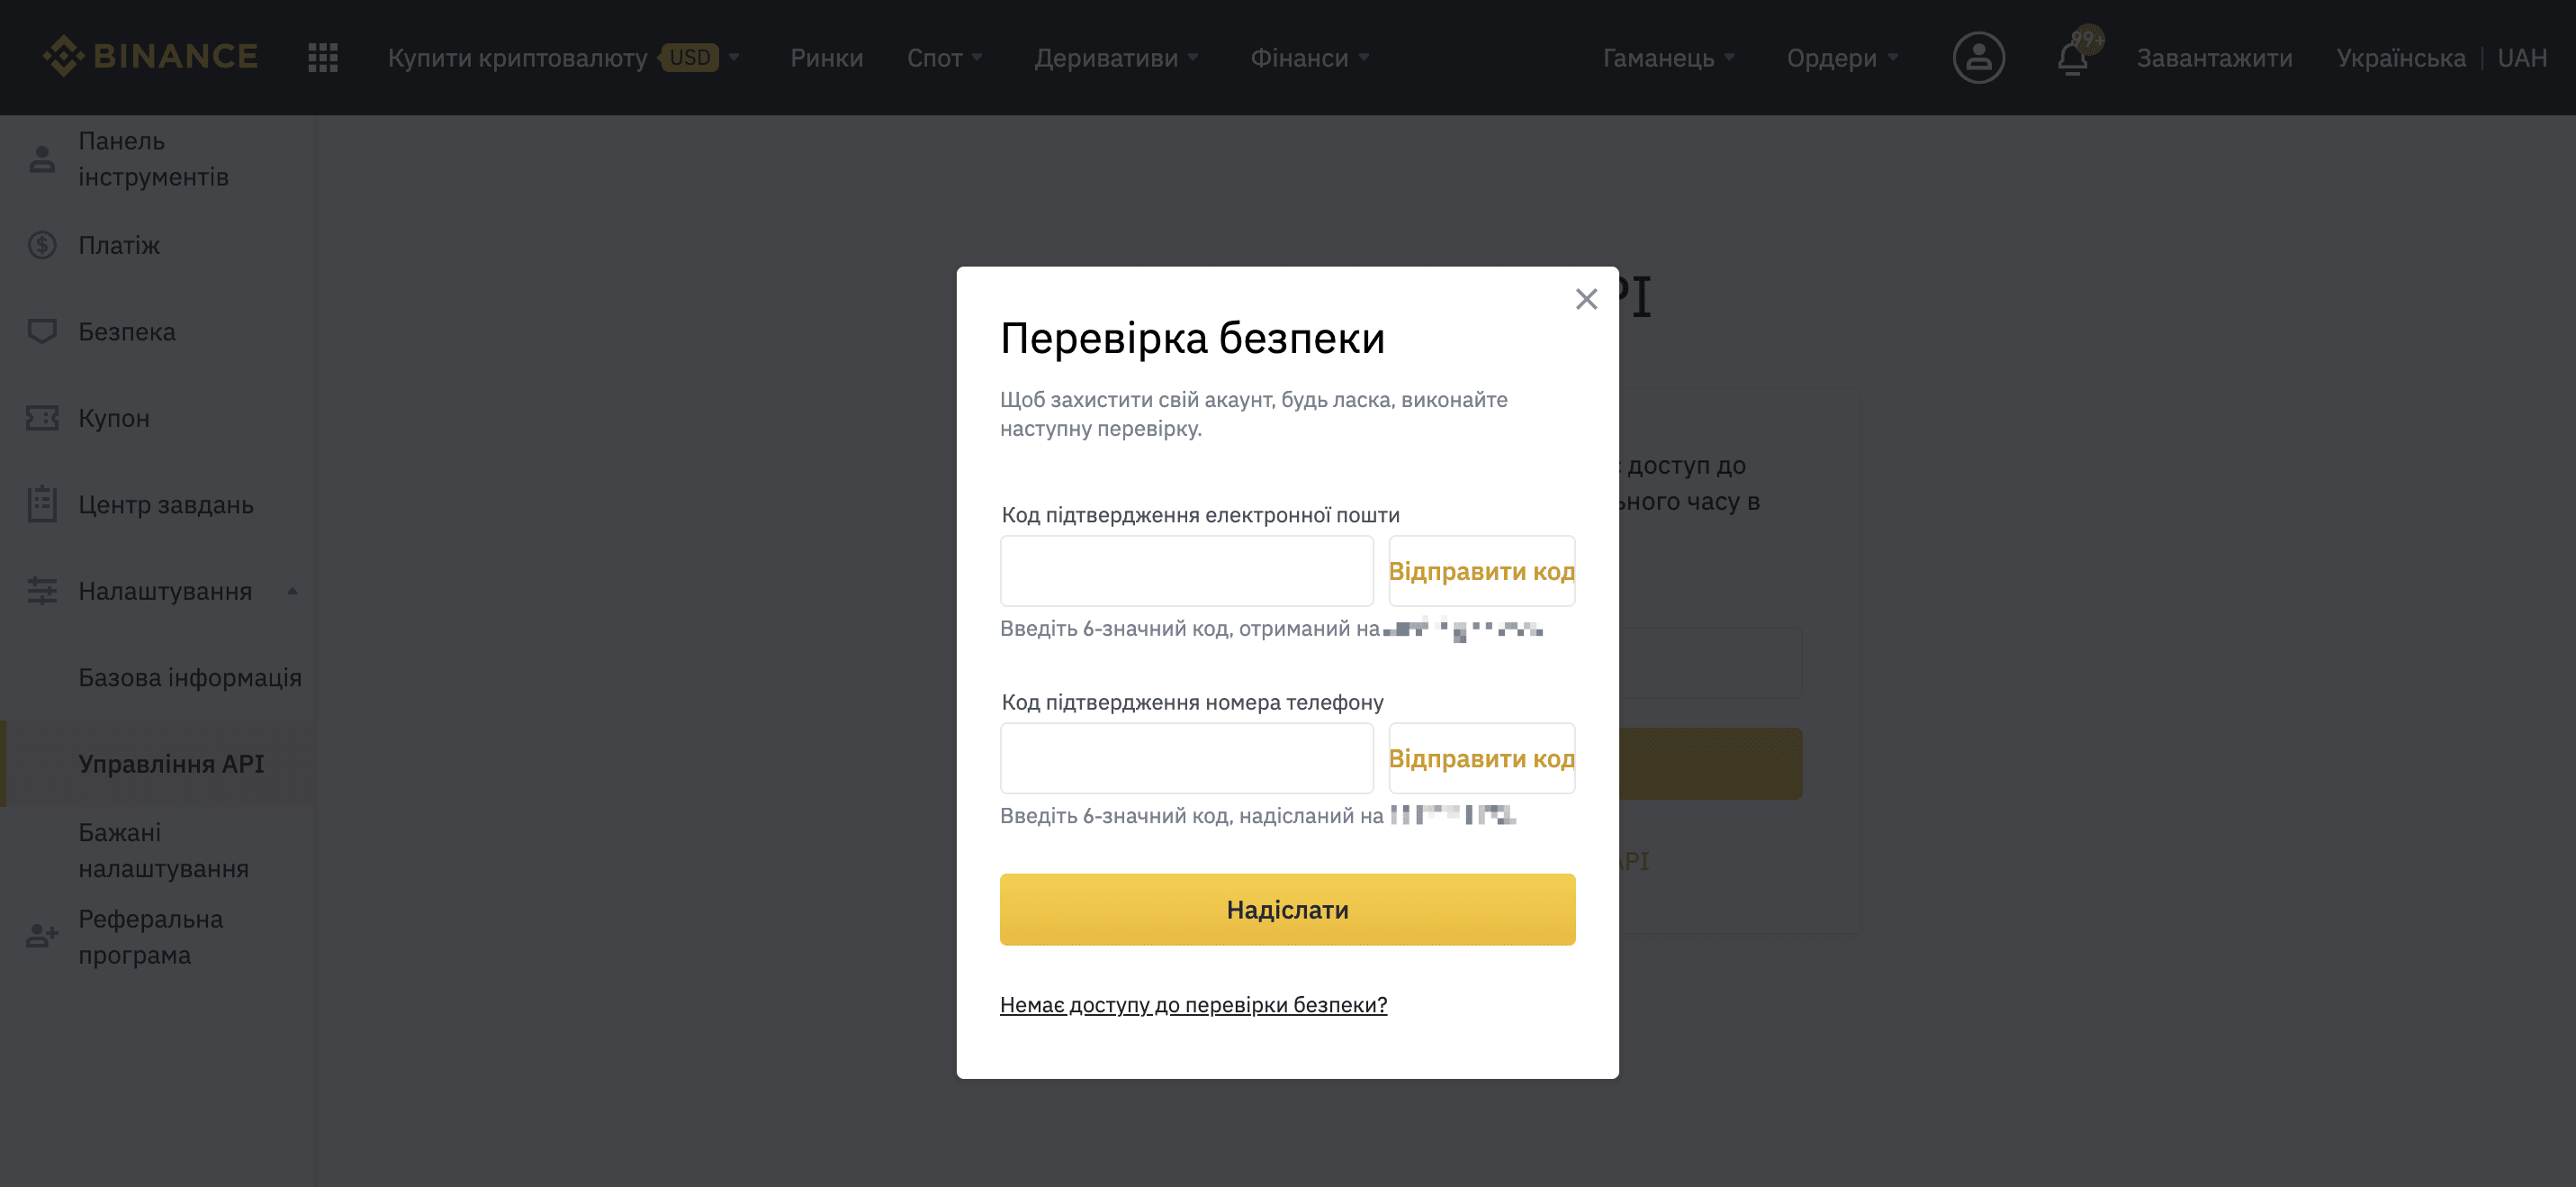The width and height of the screenshot is (2576, 1187).
Task: Click the Спот menu label
Action: [934, 58]
